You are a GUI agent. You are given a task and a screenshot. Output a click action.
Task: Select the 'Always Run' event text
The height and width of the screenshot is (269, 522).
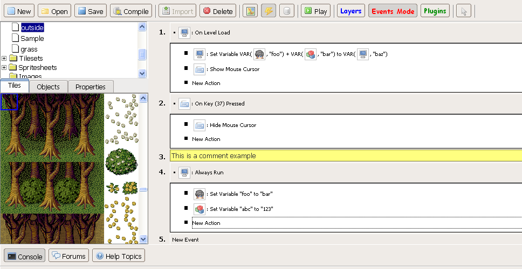click(x=209, y=173)
